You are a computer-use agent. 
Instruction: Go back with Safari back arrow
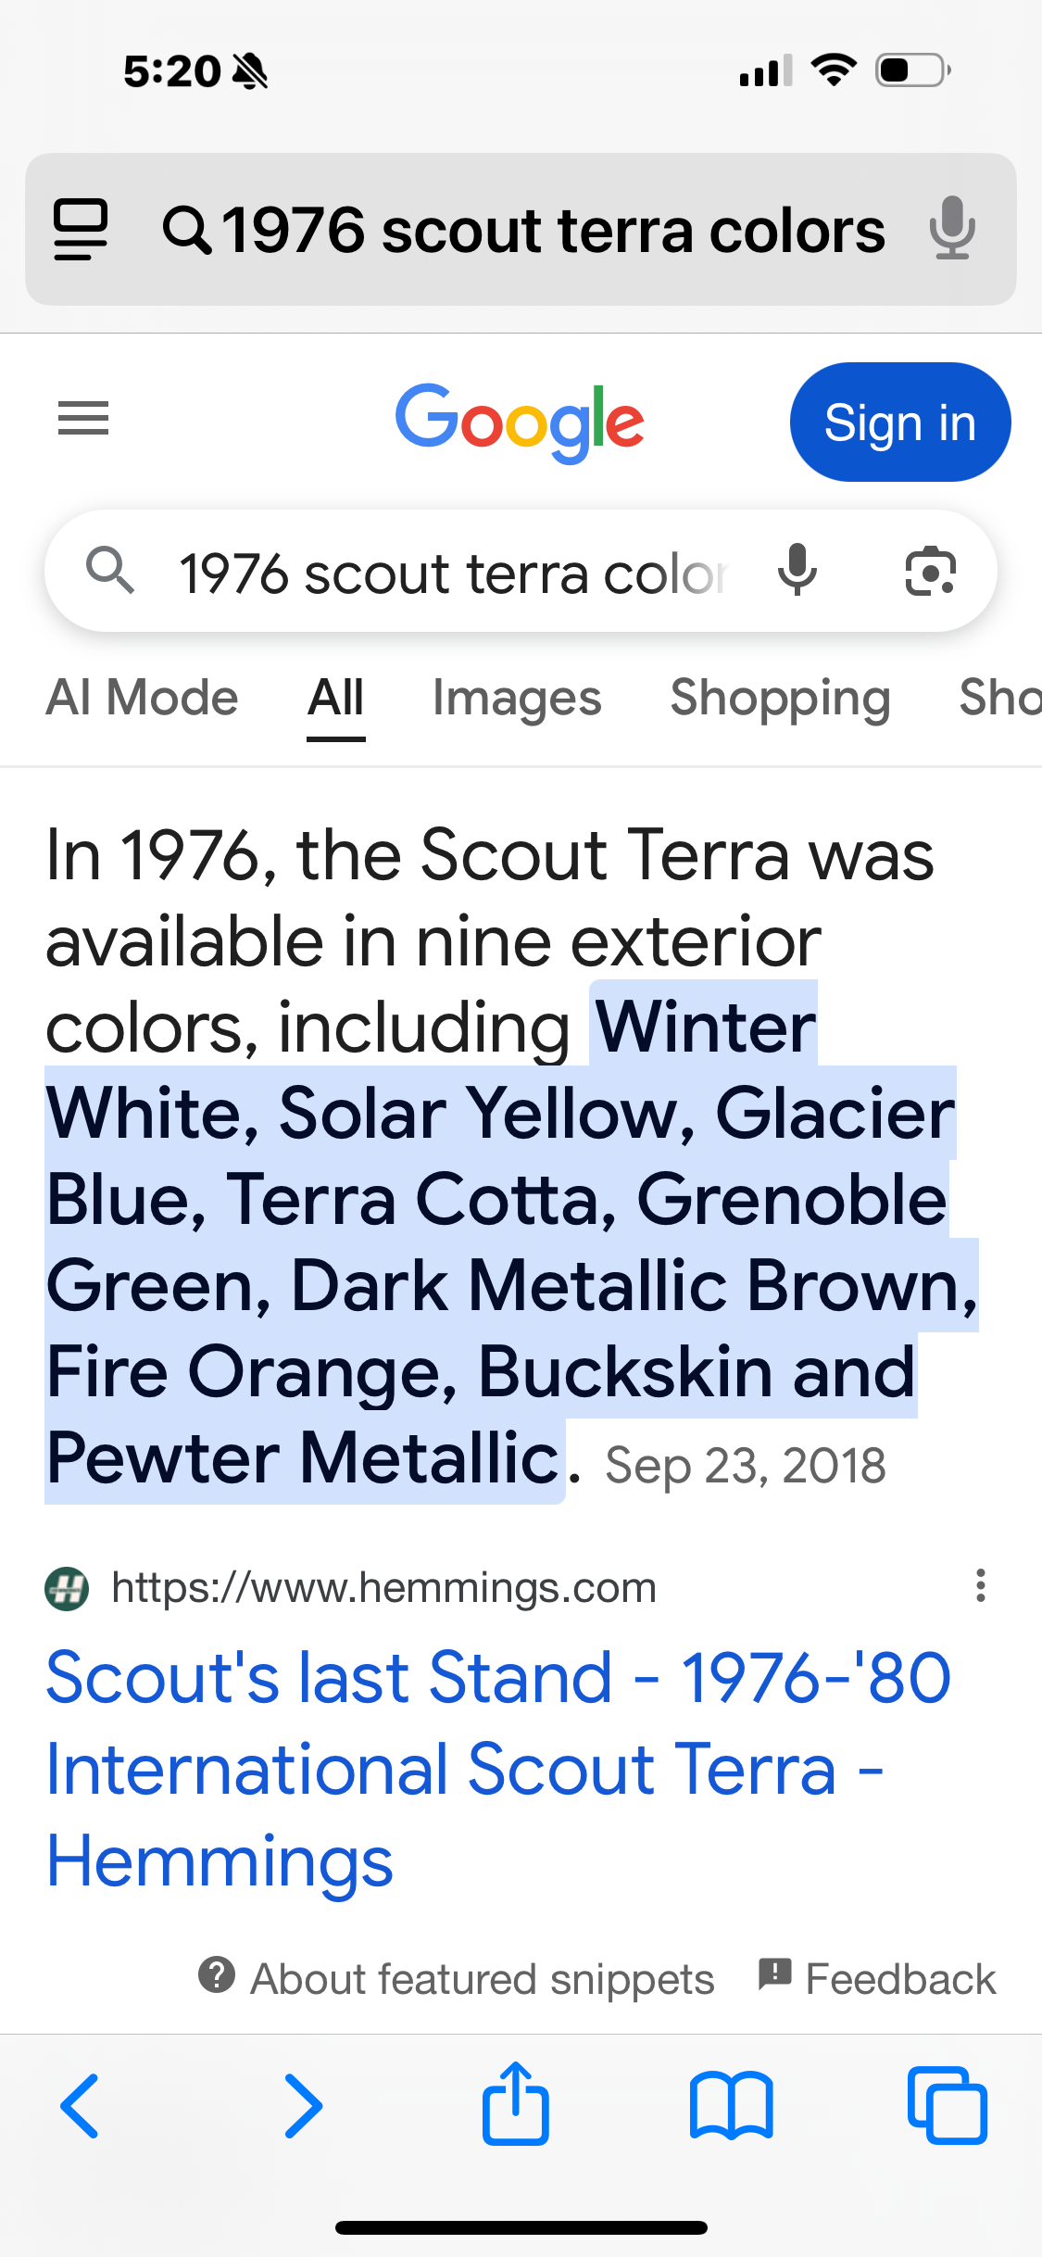[80, 2106]
